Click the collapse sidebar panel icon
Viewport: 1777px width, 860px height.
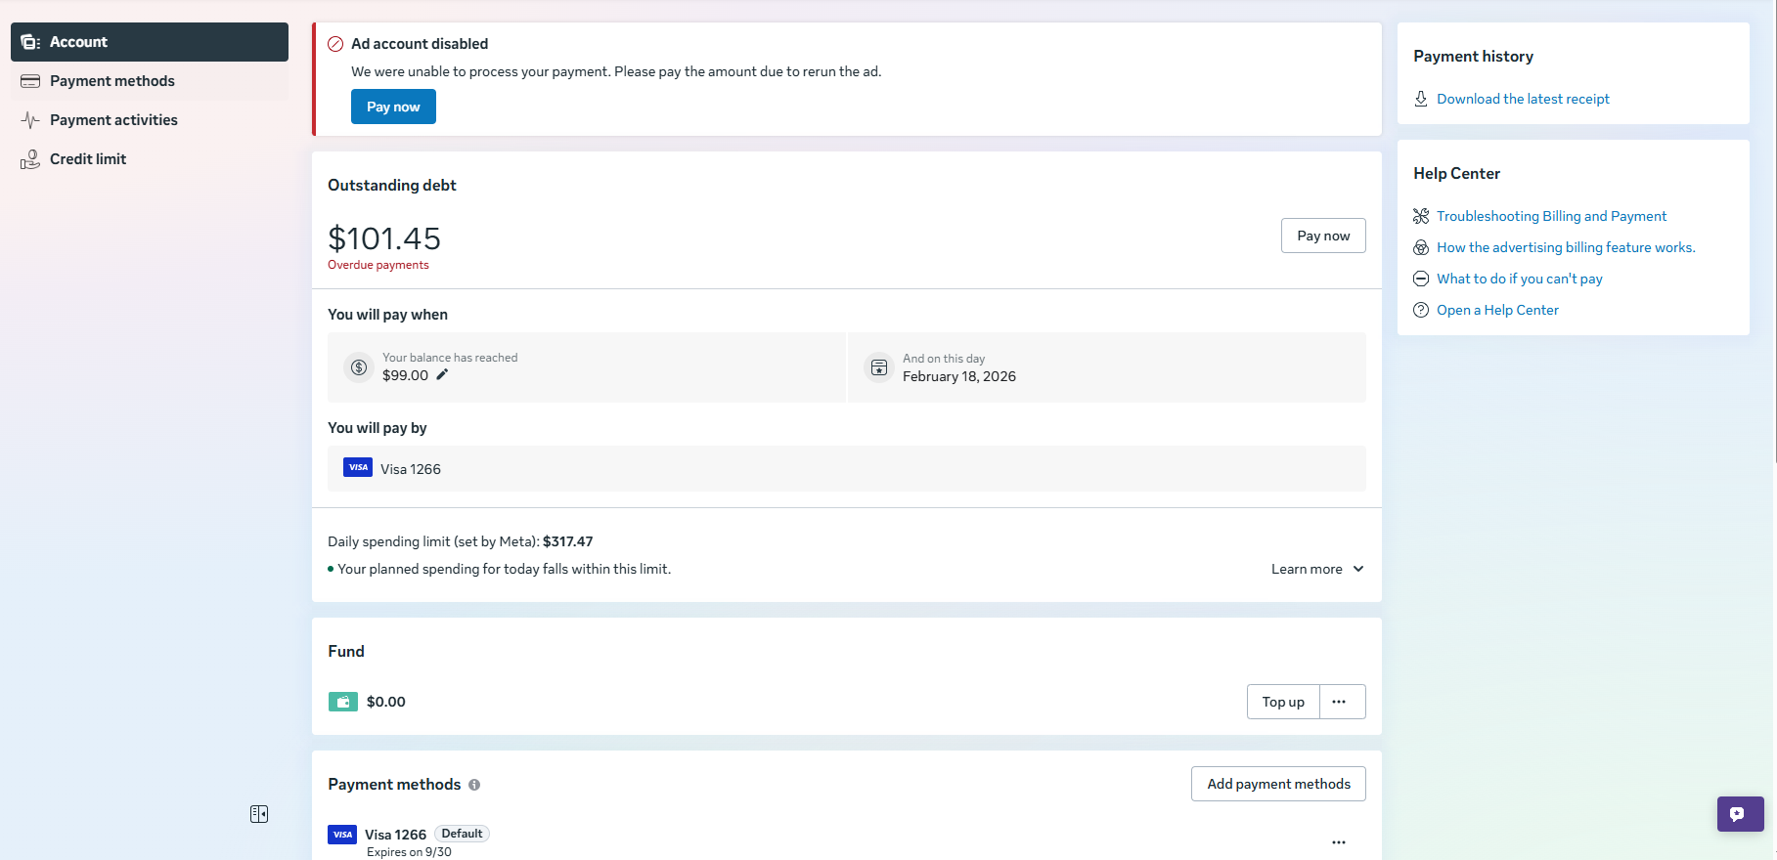[x=259, y=814]
